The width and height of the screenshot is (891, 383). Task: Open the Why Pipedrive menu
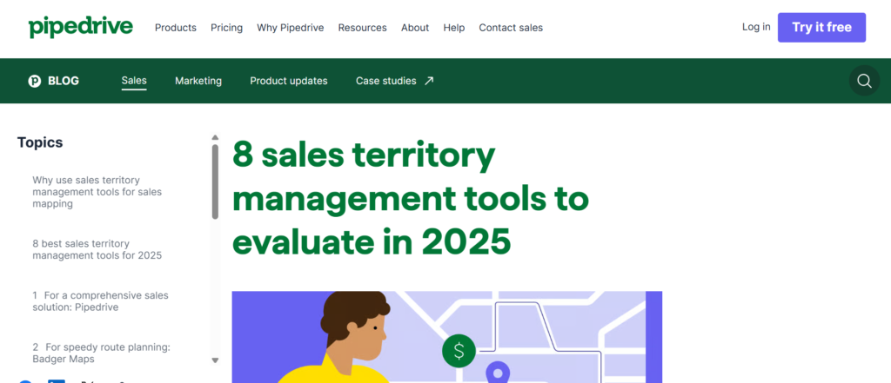pyautogui.click(x=291, y=28)
